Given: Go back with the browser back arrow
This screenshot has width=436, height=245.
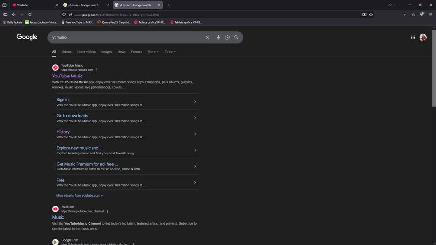Looking at the screenshot, I should coord(14,15).
